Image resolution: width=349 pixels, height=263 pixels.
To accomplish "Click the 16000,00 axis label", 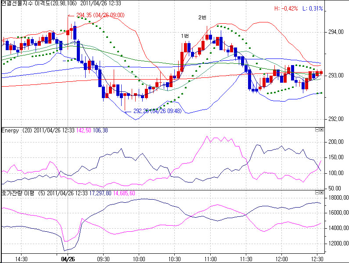I will (338, 213).
